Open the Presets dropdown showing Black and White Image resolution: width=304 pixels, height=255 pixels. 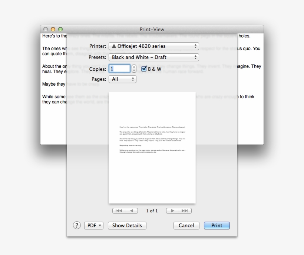coord(154,57)
